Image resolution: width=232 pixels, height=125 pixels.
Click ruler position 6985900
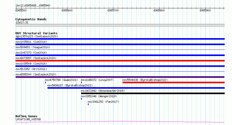205,10
